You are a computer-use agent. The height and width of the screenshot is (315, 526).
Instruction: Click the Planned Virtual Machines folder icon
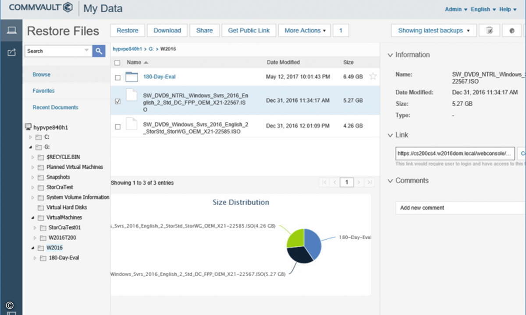[x=41, y=167]
